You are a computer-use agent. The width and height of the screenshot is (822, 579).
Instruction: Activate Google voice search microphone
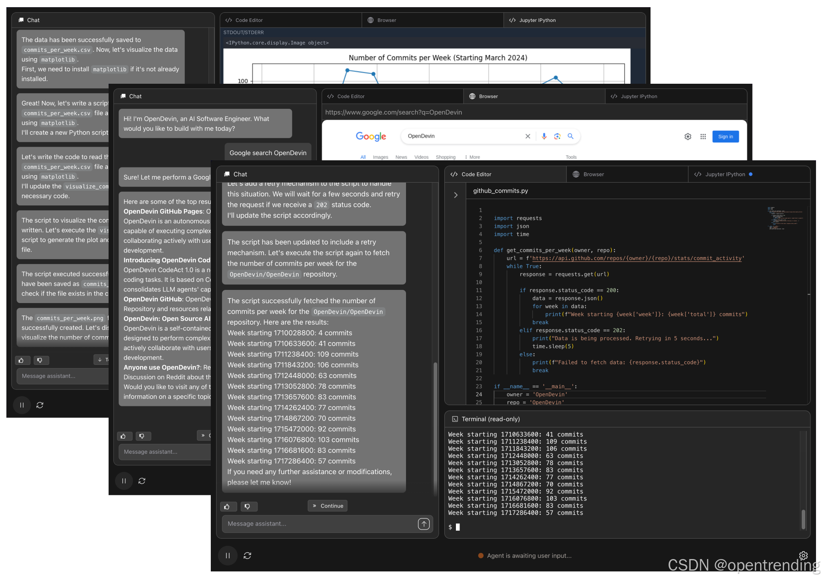coord(544,136)
